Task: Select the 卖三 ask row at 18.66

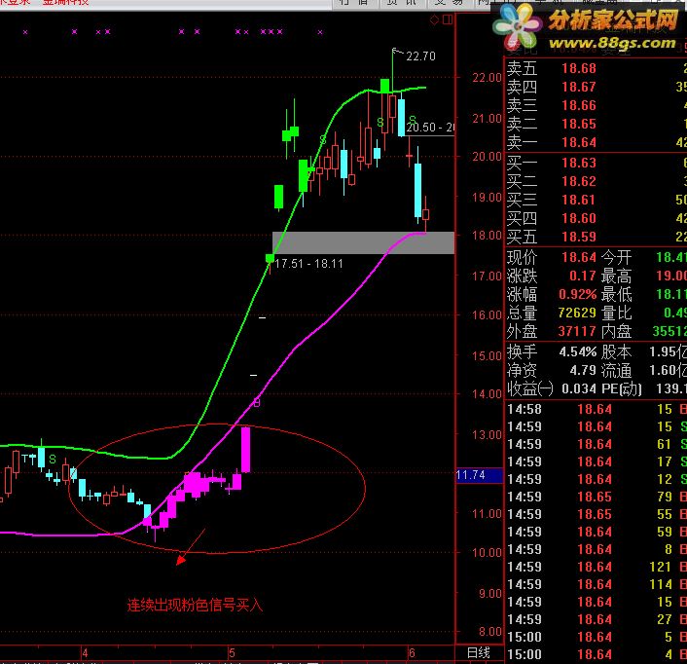Action: coord(597,105)
